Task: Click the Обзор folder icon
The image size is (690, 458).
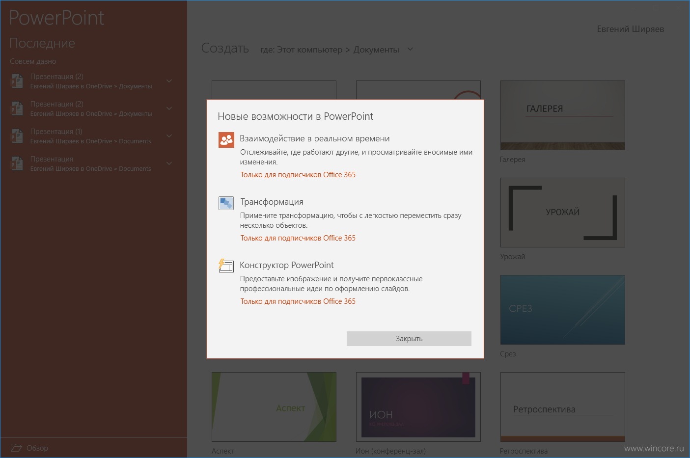Action: coord(16,448)
